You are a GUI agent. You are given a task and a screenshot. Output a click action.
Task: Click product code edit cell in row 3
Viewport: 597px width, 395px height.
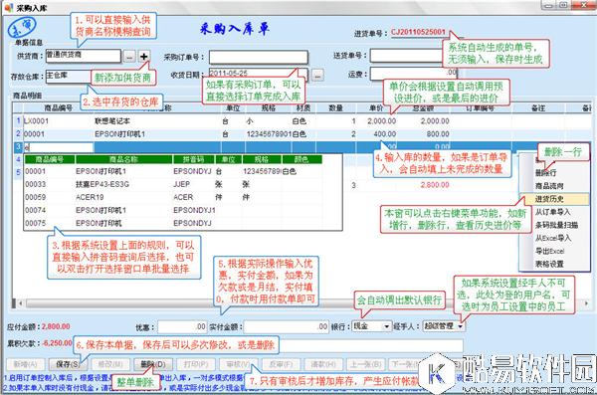pyautogui.click(x=59, y=147)
